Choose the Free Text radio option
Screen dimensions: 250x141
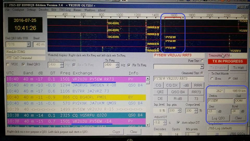click(x=202, y=61)
